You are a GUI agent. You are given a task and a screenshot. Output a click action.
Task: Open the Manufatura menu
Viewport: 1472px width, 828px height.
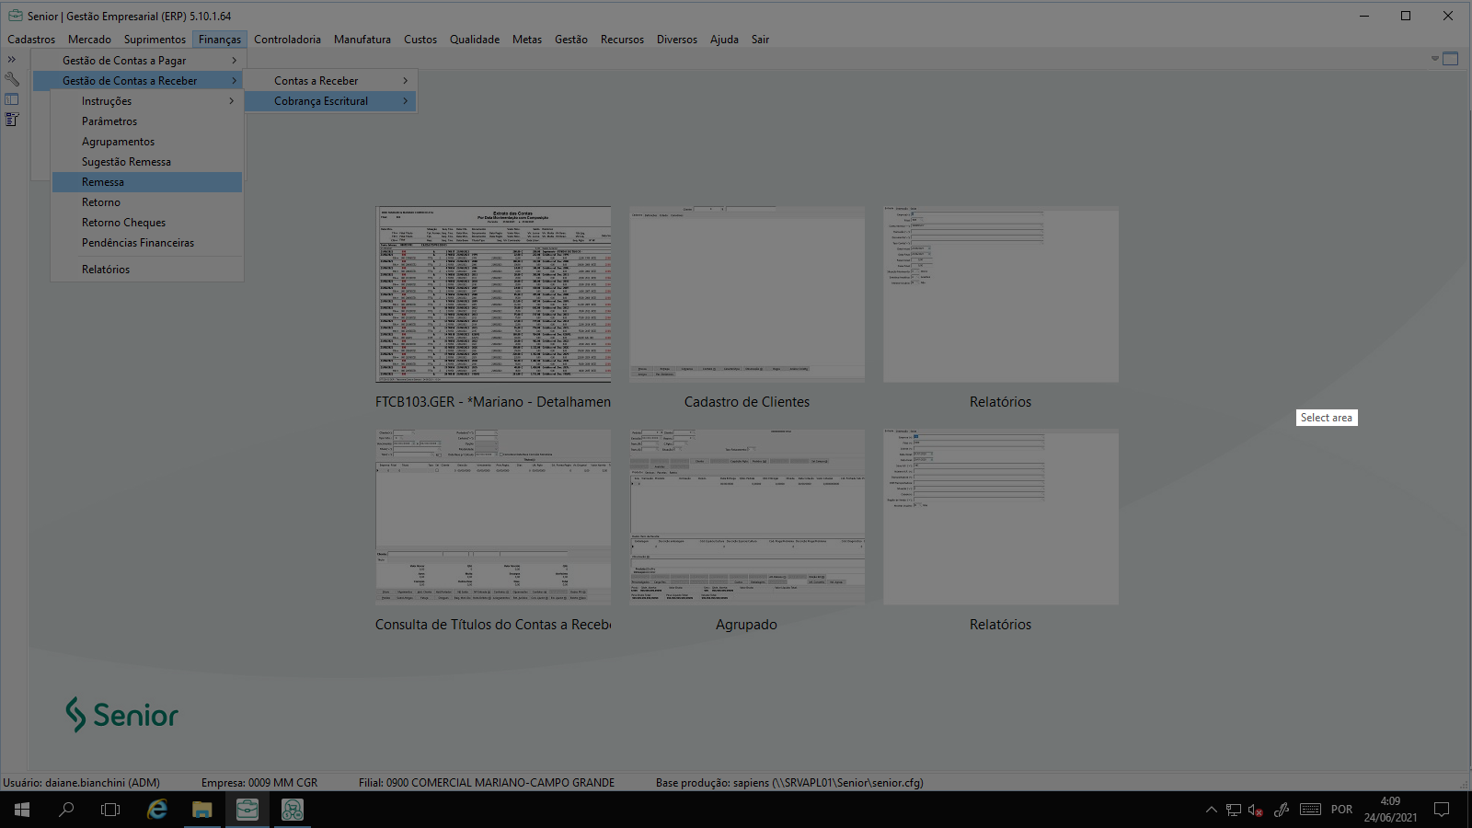(362, 40)
